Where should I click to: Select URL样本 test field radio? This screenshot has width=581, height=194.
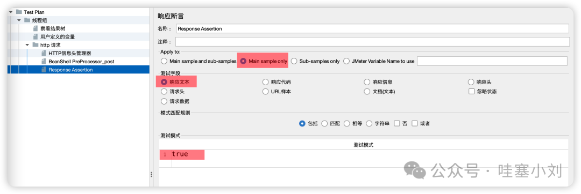pyautogui.click(x=265, y=92)
